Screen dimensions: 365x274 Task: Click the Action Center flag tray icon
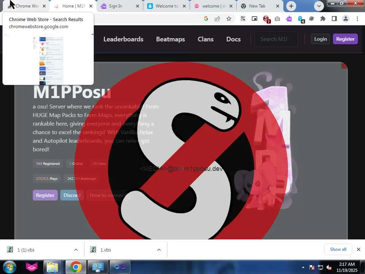(x=312, y=267)
